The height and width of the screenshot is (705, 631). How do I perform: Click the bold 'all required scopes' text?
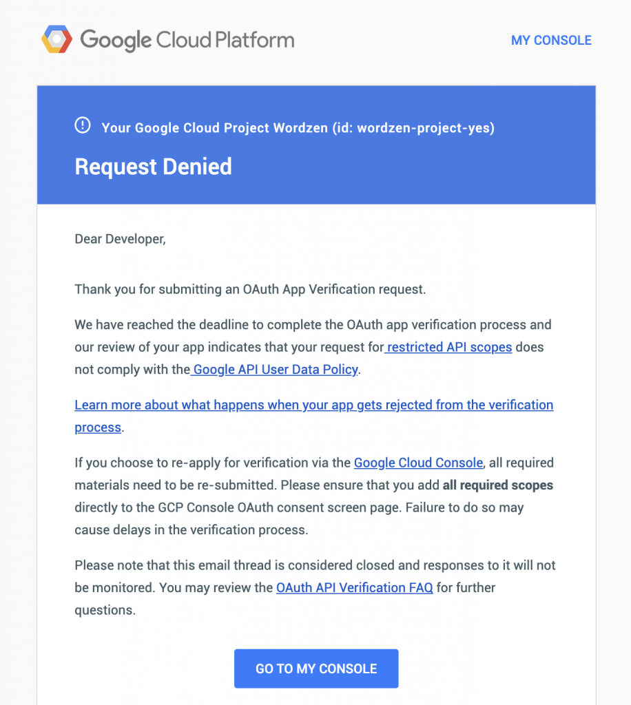point(498,485)
